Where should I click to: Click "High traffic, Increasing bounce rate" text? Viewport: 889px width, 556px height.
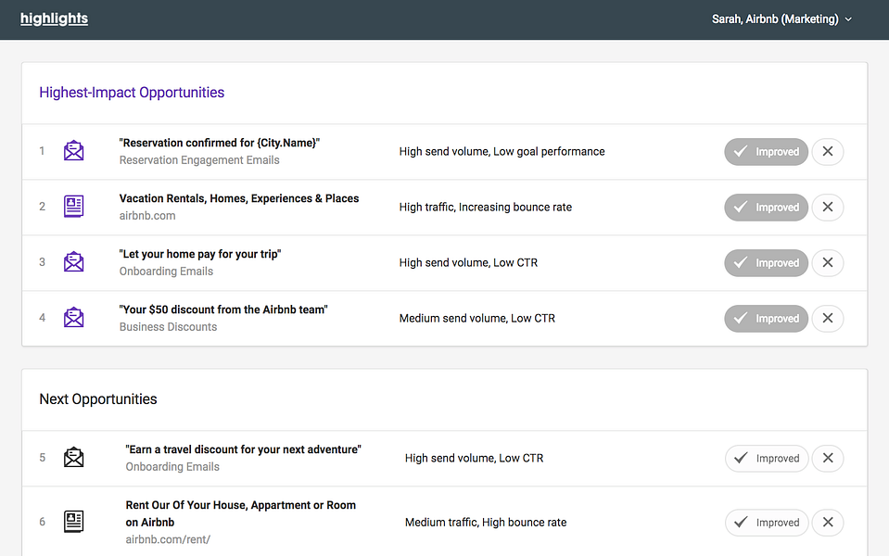pos(486,207)
